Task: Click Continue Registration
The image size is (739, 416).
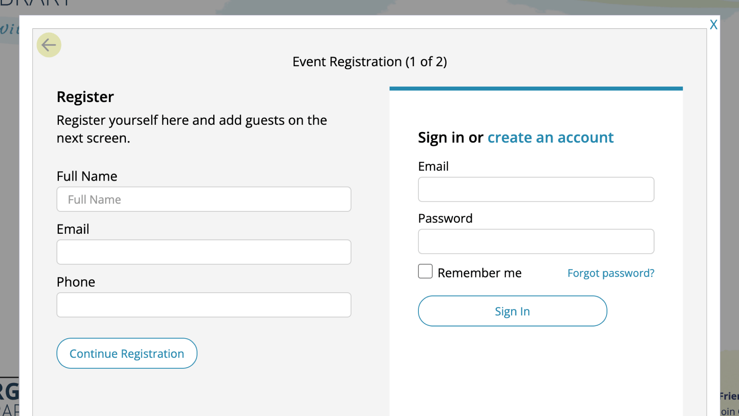Action: point(127,353)
